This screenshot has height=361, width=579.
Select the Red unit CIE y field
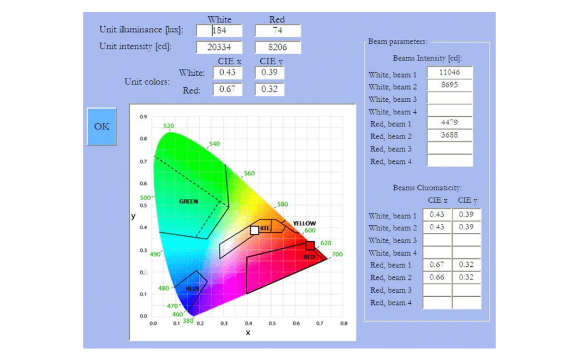[x=270, y=89]
